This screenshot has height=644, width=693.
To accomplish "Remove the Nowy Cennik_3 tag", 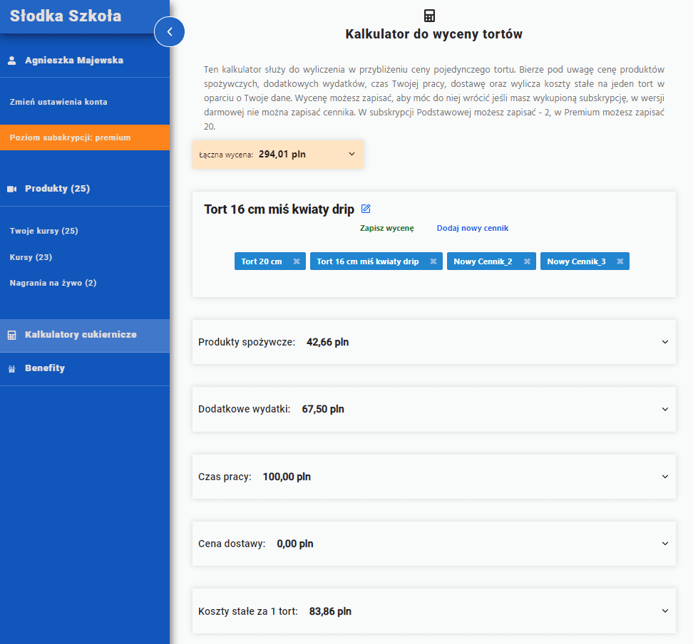I will tap(620, 261).
